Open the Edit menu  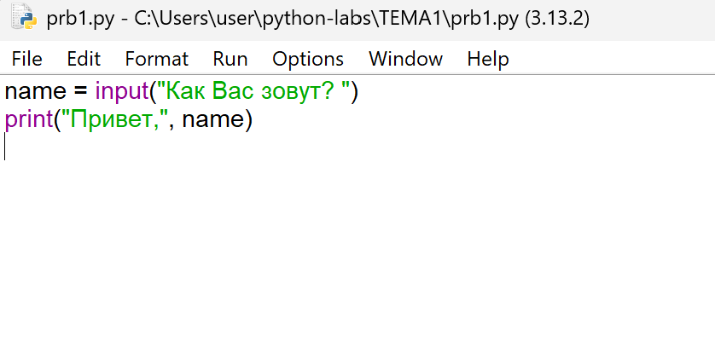pos(84,59)
